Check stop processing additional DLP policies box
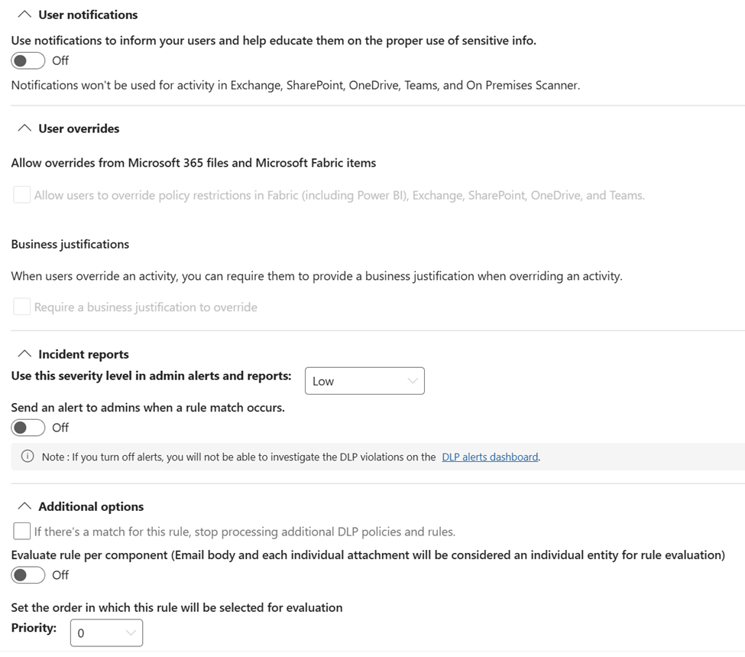This screenshot has width=745, height=657. click(22, 531)
